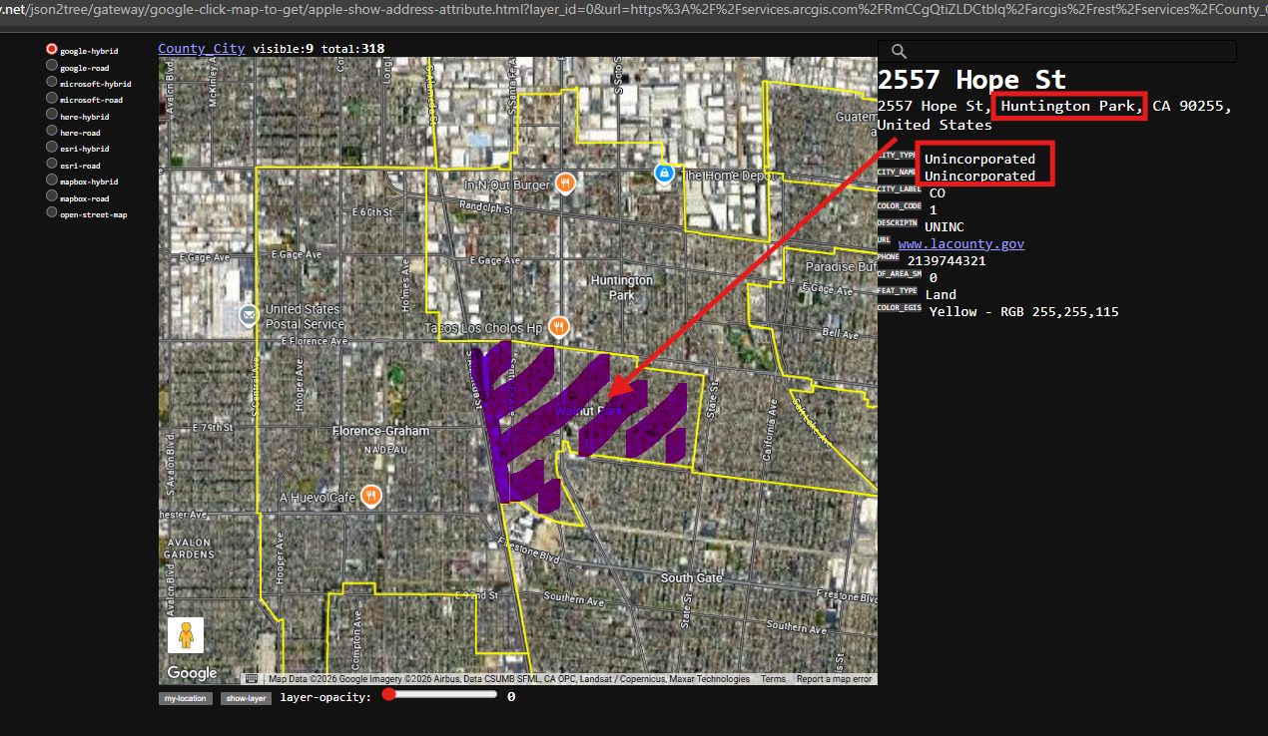Image resolution: width=1268 pixels, height=736 pixels.
Task: Open the www.lacounty.gov URL link
Action: pyautogui.click(x=960, y=244)
